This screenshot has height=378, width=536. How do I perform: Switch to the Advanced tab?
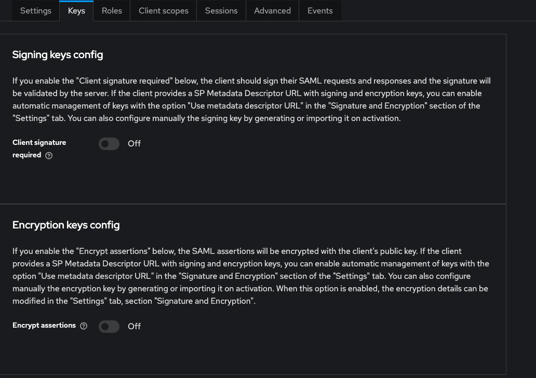point(273,10)
